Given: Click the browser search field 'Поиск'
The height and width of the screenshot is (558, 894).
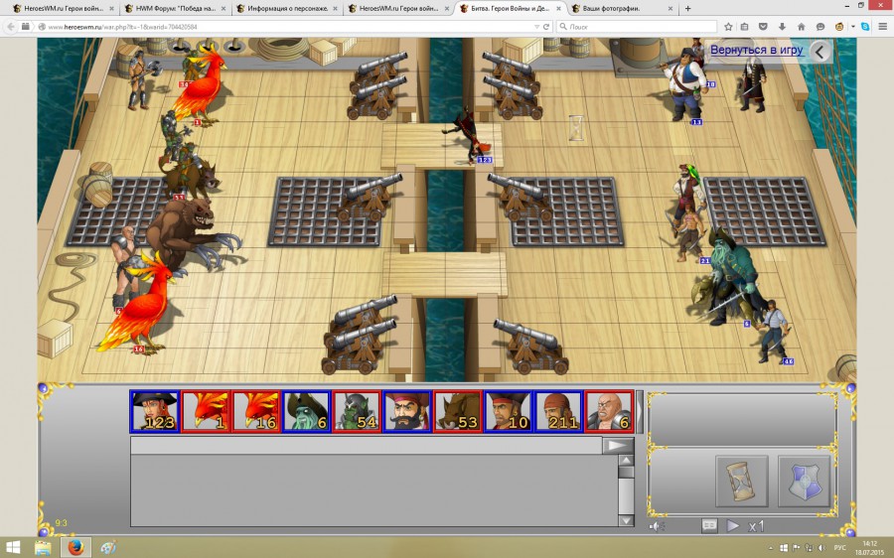Looking at the screenshot, I should click(637, 26).
